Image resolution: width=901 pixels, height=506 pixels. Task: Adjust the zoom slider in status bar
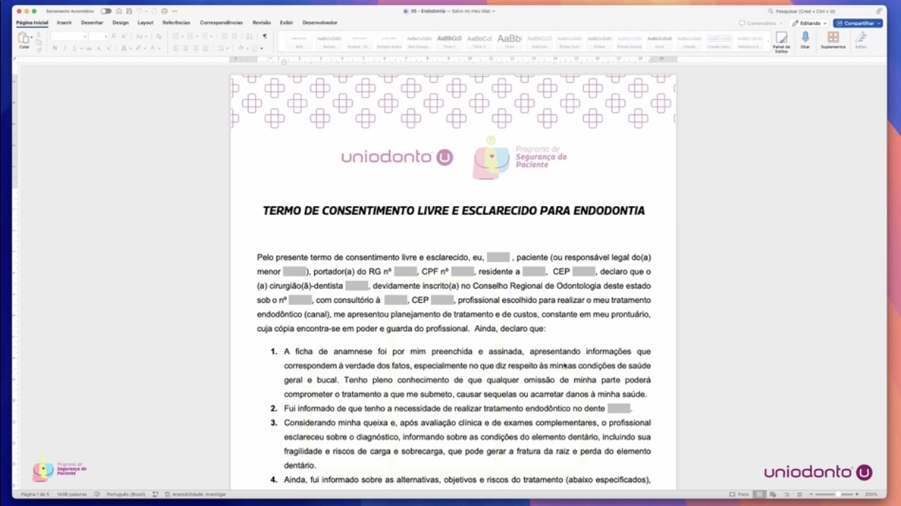click(838, 494)
